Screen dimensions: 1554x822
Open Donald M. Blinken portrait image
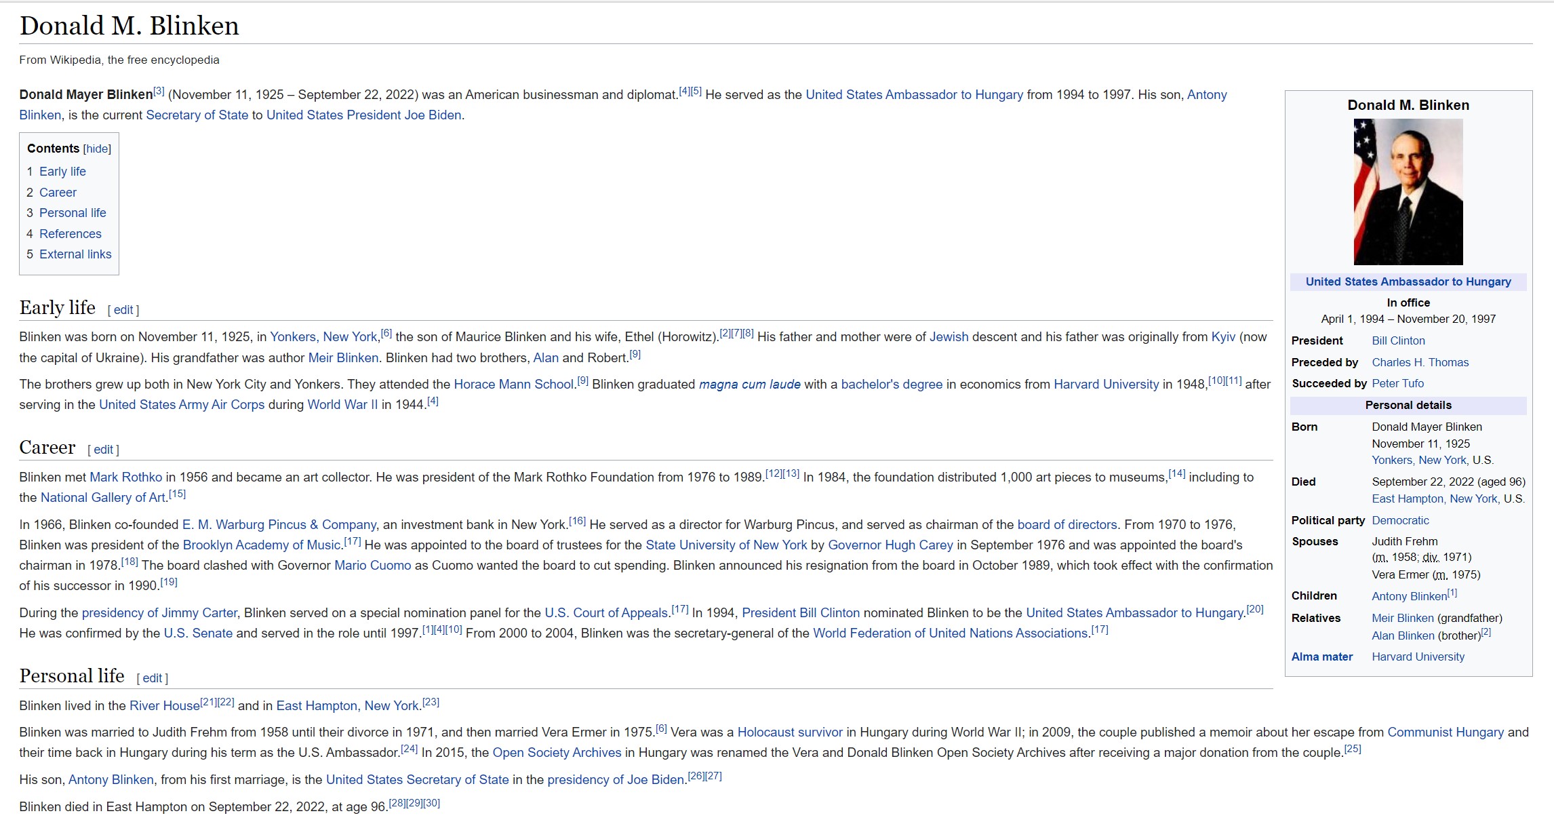coord(1408,192)
